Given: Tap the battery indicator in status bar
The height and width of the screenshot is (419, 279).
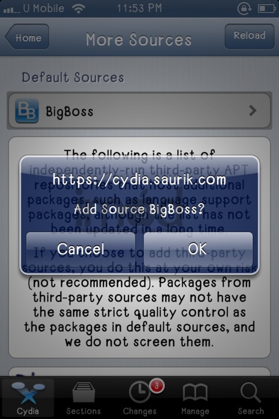Looking at the screenshot, I should [x=267, y=9].
